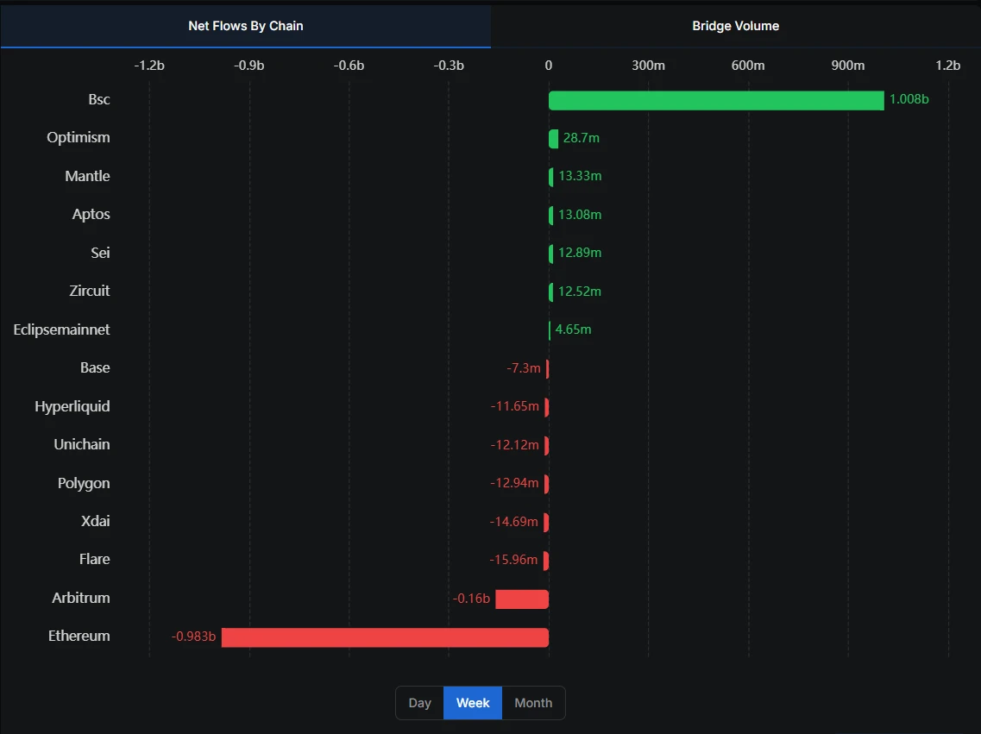The width and height of the screenshot is (981, 734).
Task: Click the 1.008b value label on Bsc
Action: [x=909, y=99]
